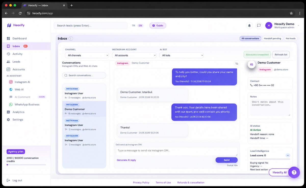Image resolution: width=306 pixels, height=188 pixels.
Task: Open notifications bell
Action: point(249,25)
